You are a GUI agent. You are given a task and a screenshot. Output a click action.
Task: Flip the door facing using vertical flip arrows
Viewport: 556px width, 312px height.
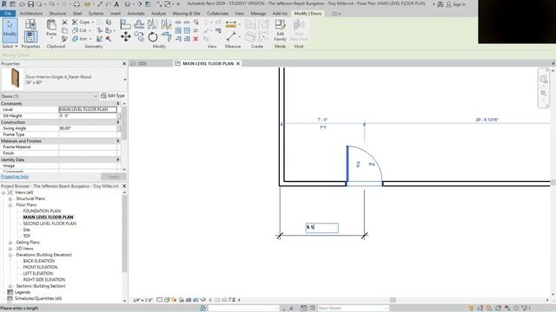tap(358, 164)
